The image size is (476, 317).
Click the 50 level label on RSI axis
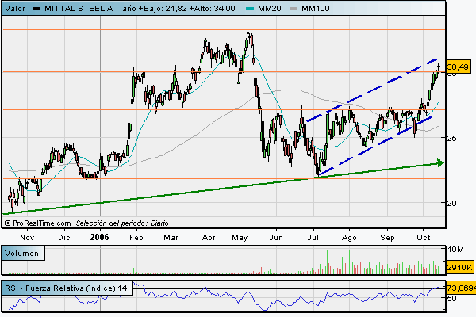click(451, 298)
